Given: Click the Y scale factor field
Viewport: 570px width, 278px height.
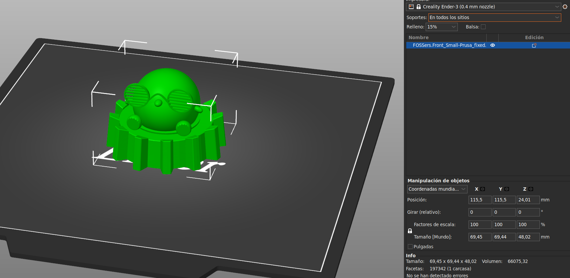Looking at the screenshot, I should point(504,224).
